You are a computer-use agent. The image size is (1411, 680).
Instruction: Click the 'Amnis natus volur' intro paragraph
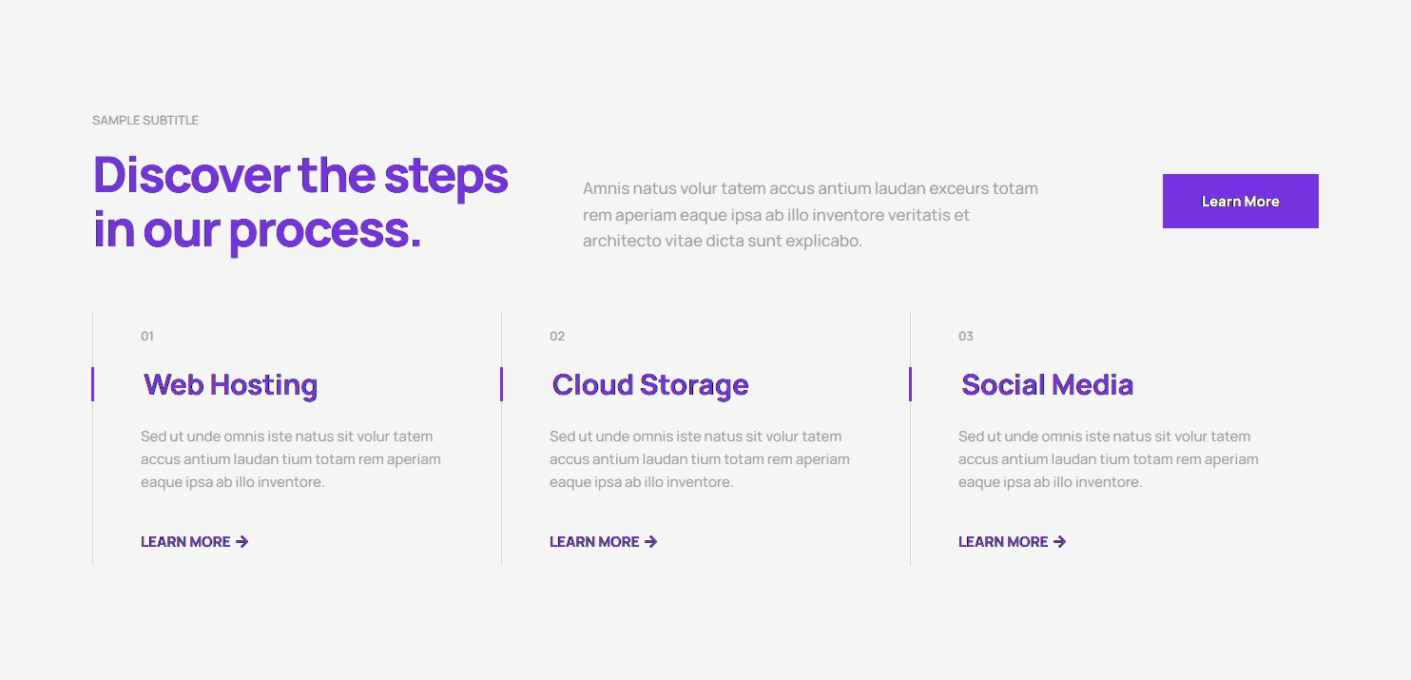pos(810,215)
